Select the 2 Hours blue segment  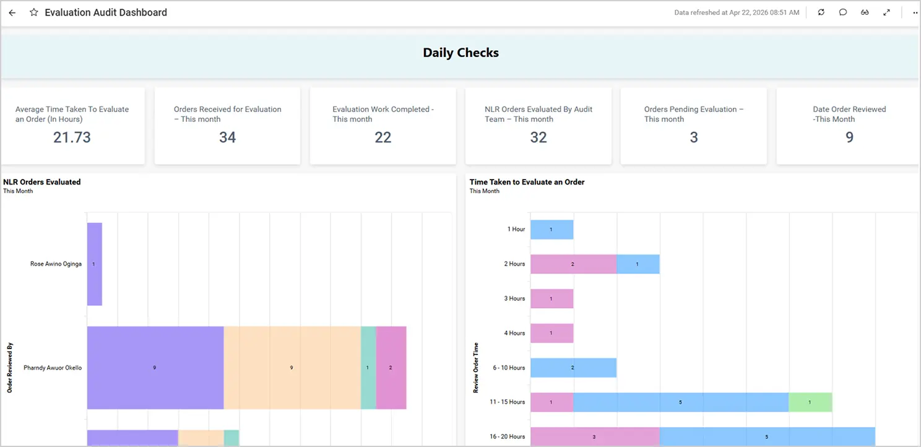[638, 264]
